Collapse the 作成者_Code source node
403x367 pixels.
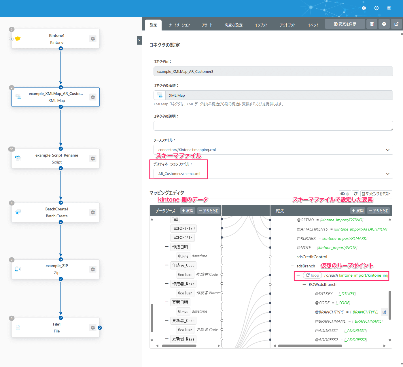(x=167, y=265)
